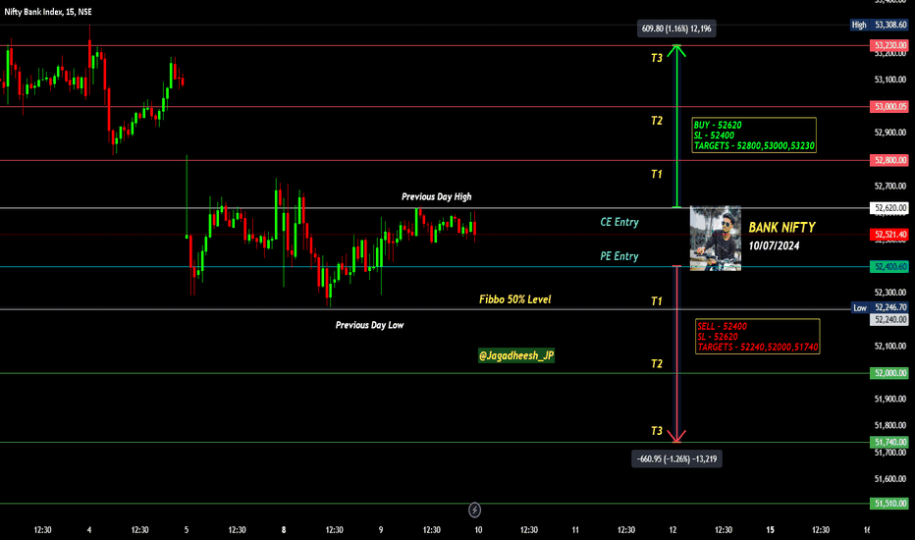Select the Previous Day High annotation
915x540 pixels.
coord(437,196)
